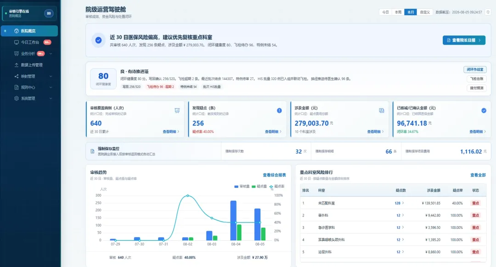Click the ¥ 139,501.85 amount cell

[x=431, y=203]
